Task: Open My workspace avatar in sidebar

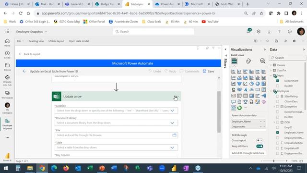Action: click(x=7, y=108)
